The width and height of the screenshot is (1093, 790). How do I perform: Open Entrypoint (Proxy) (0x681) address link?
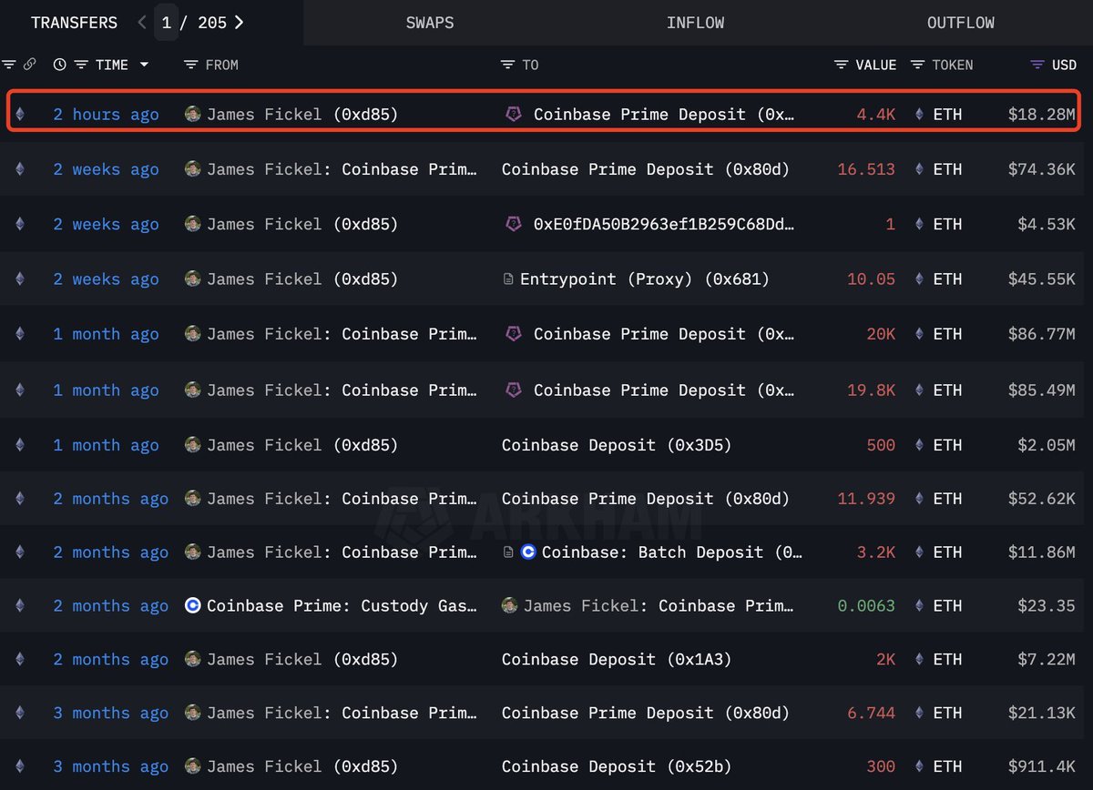[x=644, y=279]
